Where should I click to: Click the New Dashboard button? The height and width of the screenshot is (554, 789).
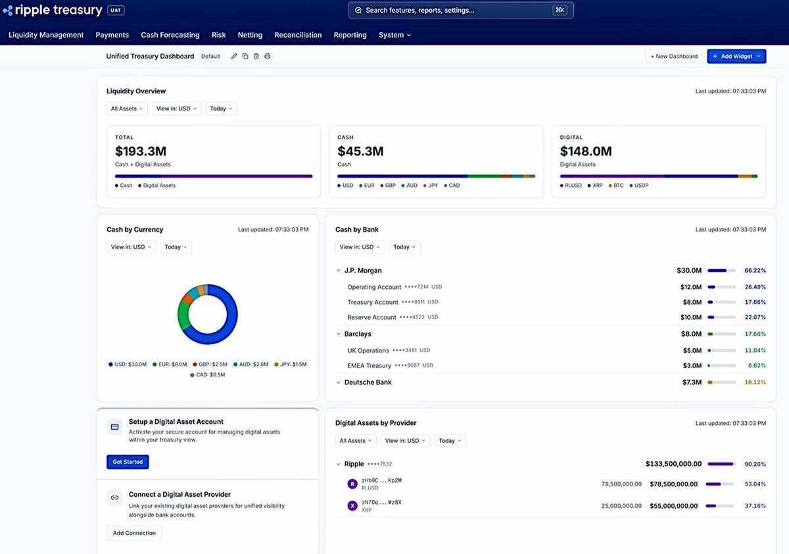tap(674, 57)
